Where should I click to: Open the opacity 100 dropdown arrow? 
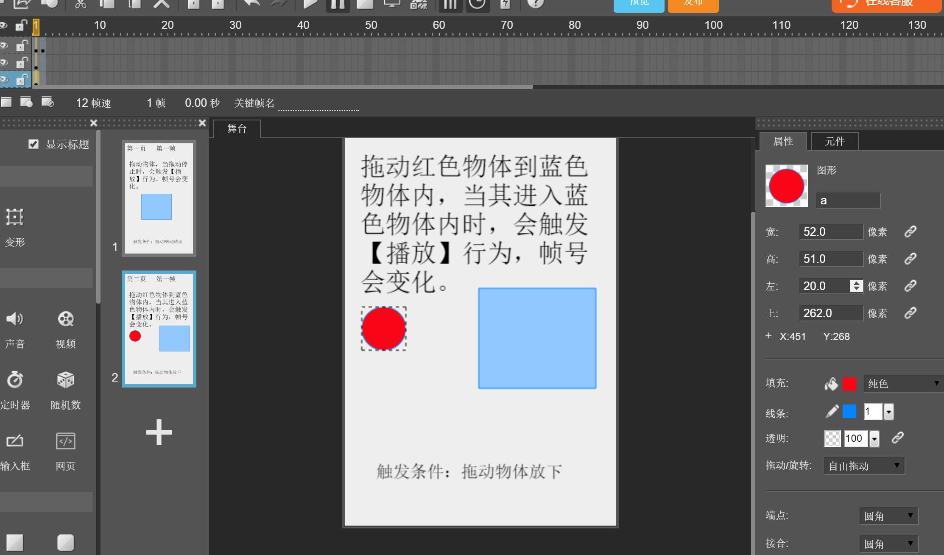(874, 439)
